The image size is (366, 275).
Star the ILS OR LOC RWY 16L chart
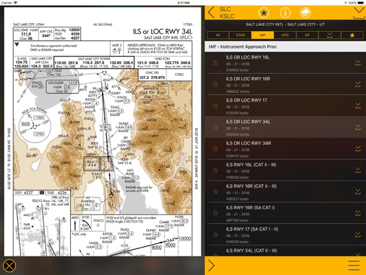point(215,62)
